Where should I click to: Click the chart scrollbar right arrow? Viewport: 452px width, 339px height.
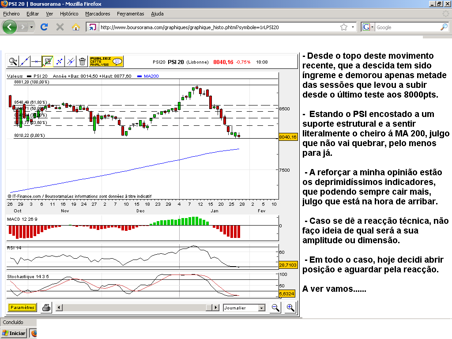pos(215,308)
